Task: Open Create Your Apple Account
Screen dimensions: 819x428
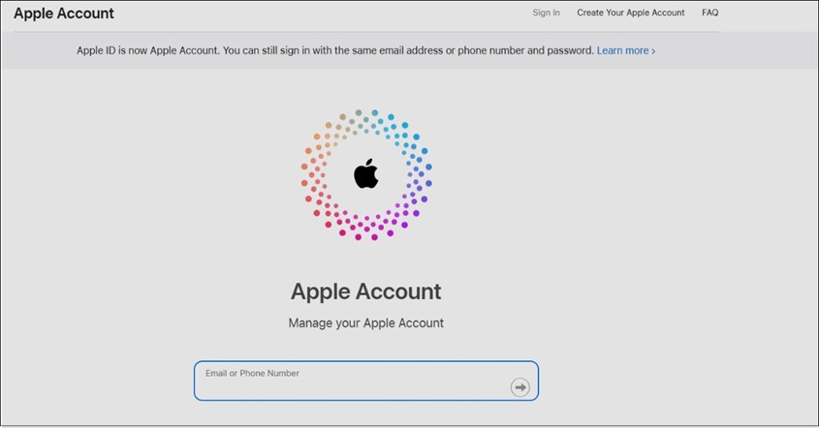Action: (630, 13)
